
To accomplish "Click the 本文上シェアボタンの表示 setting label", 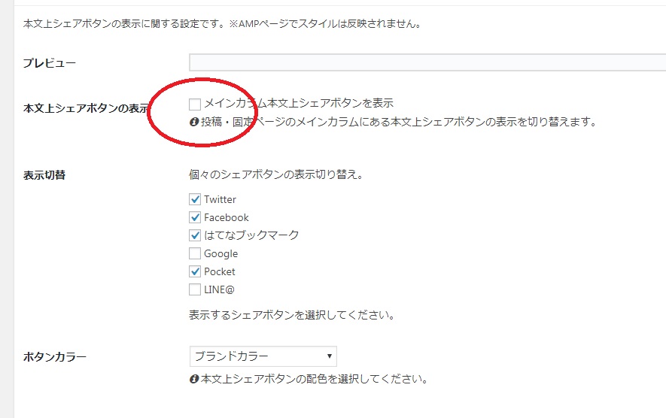I will tap(86, 108).
